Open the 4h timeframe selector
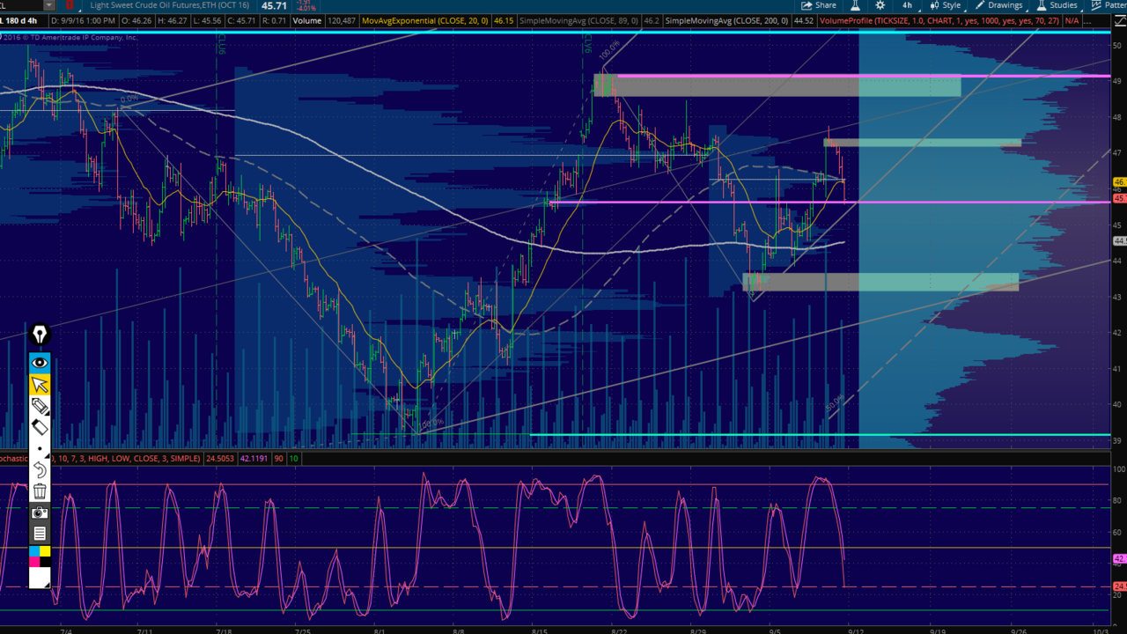Image resolution: width=1127 pixels, height=634 pixels. [907, 5]
